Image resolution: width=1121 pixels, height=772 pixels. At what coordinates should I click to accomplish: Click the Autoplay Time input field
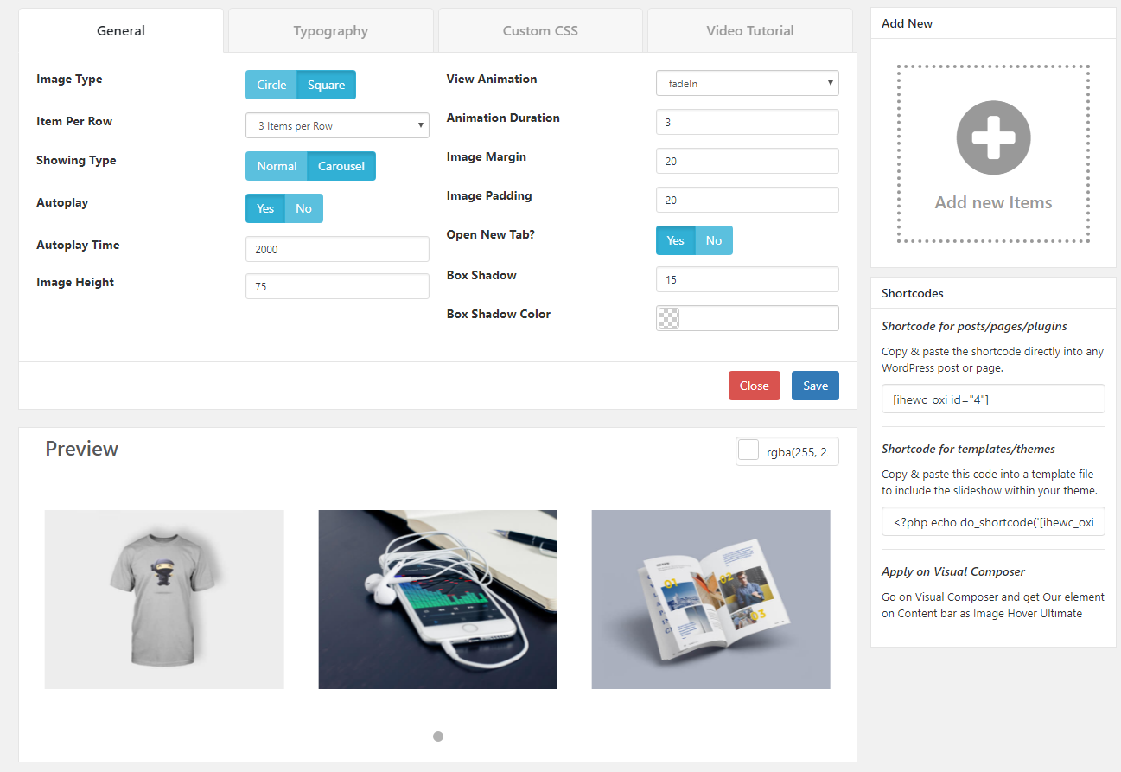(x=337, y=249)
